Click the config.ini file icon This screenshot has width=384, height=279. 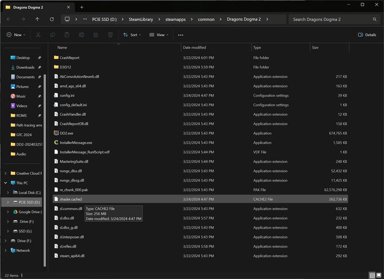tap(56, 96)
